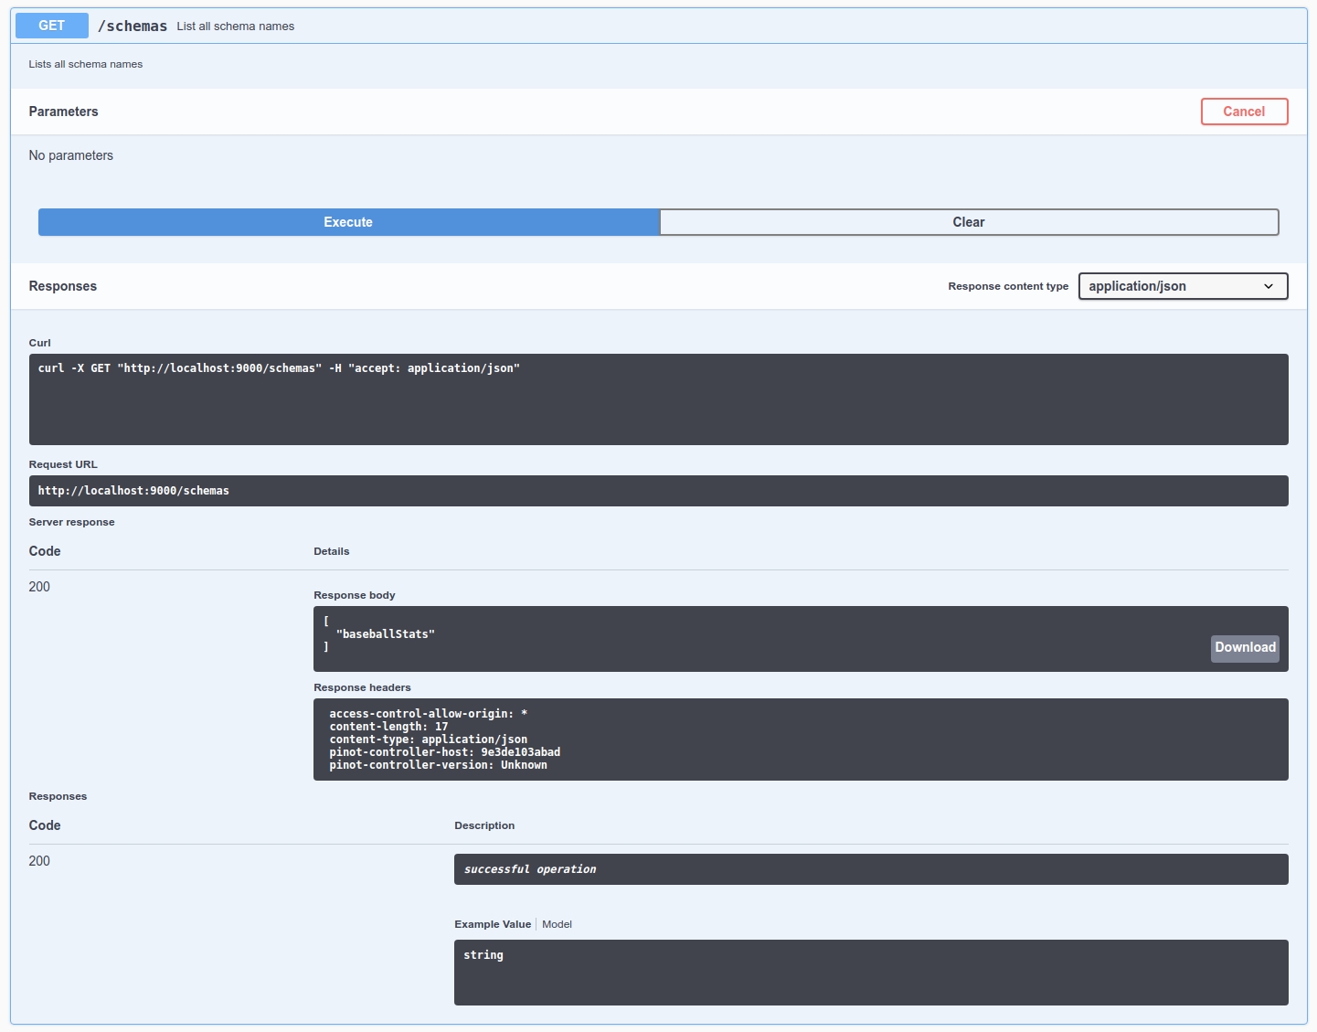Click the 'successful operation' description box
This screenshot has height=1032, width=1317.
point(870,869)
